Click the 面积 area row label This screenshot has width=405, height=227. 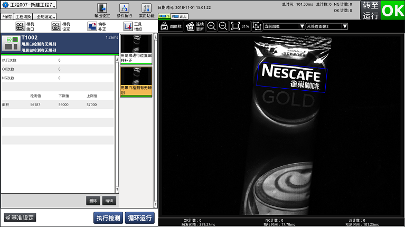coord(5,105)
